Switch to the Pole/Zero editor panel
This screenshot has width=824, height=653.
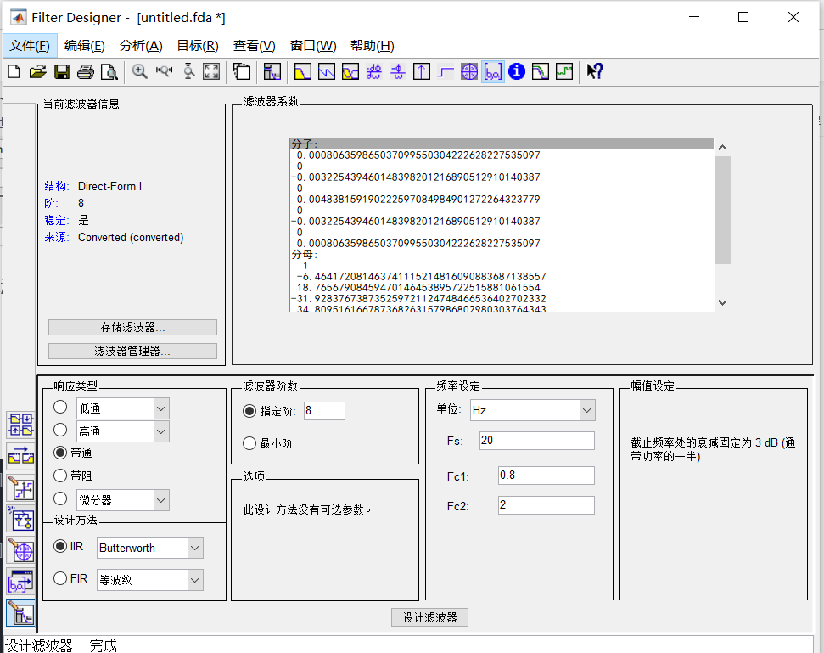pyautogui.click(x=21, y=551)
